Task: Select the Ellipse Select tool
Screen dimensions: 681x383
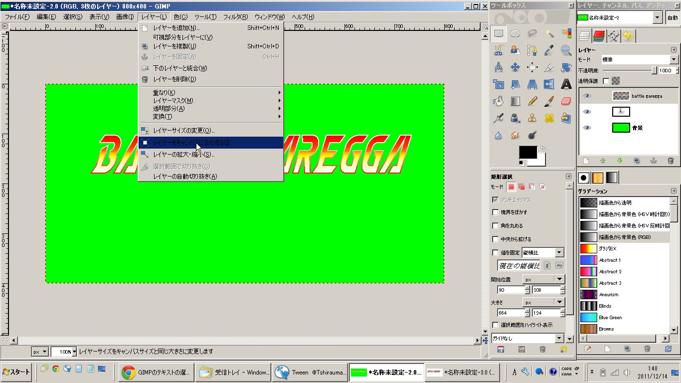Action: point(515,34)
